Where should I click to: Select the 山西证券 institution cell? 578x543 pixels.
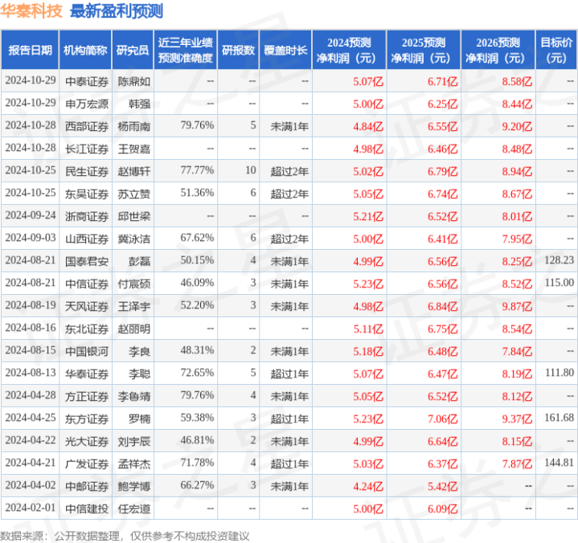coord(87,239)
